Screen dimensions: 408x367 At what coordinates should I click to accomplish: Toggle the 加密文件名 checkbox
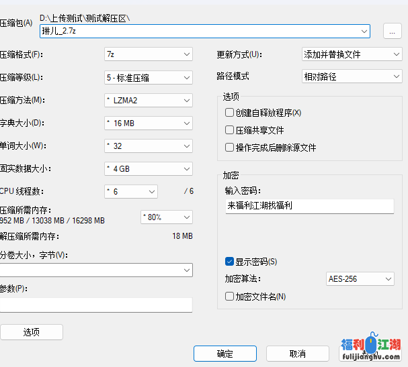pos(230,296)
